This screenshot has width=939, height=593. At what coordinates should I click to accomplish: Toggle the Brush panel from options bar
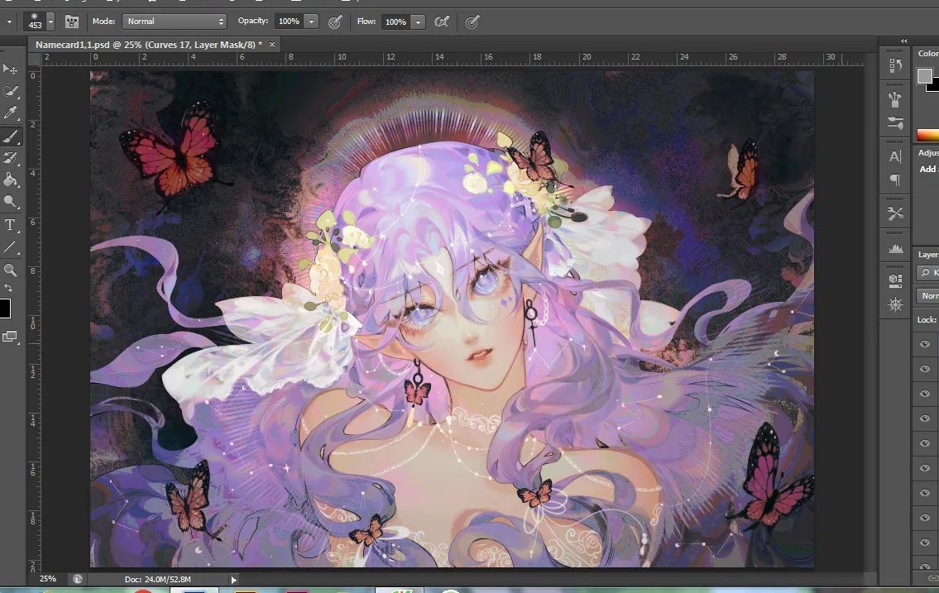(72, 22)
